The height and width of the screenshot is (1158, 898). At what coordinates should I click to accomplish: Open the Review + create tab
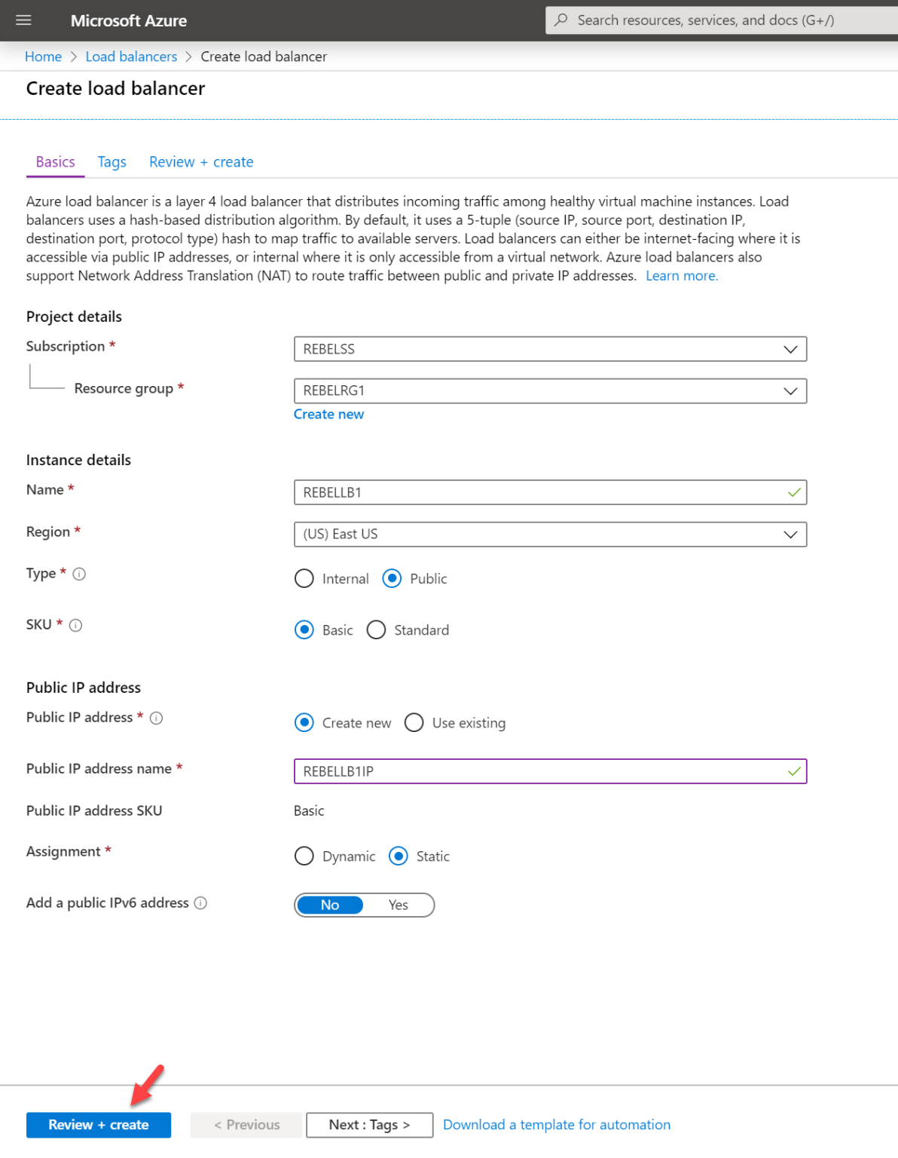click(200, 161)
